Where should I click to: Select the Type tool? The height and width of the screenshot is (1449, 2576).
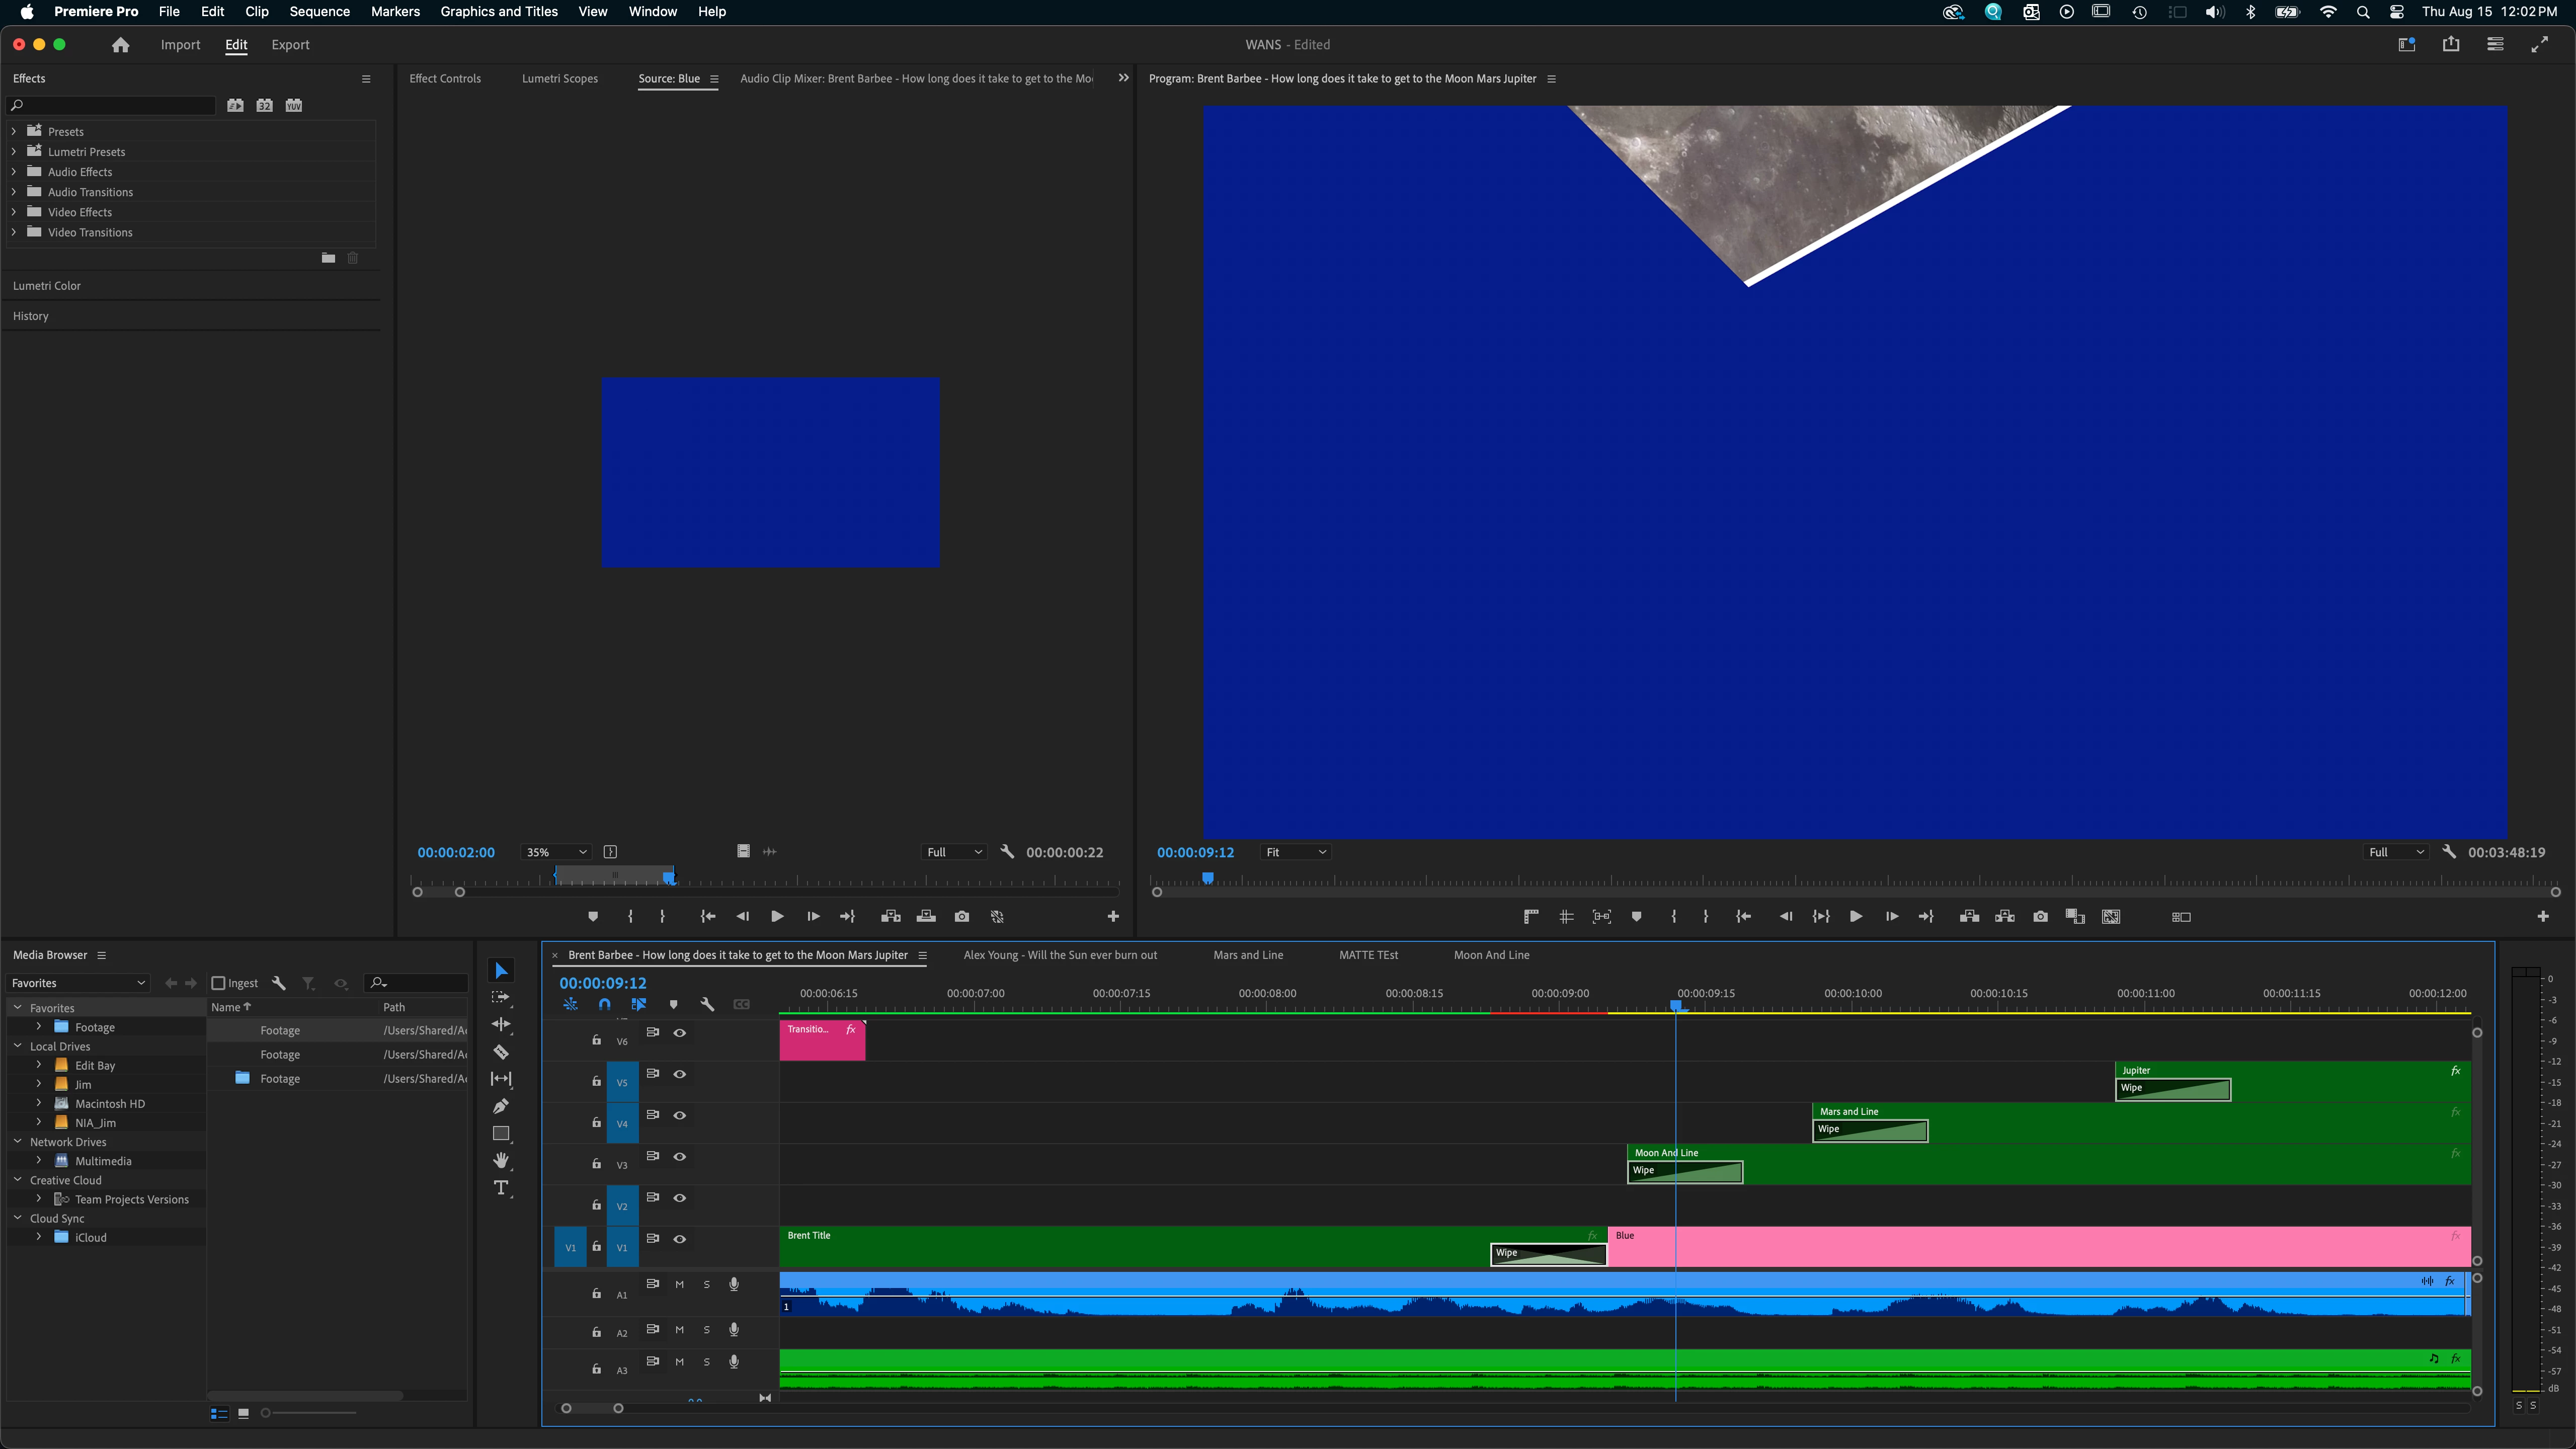tap(501, 1188)
